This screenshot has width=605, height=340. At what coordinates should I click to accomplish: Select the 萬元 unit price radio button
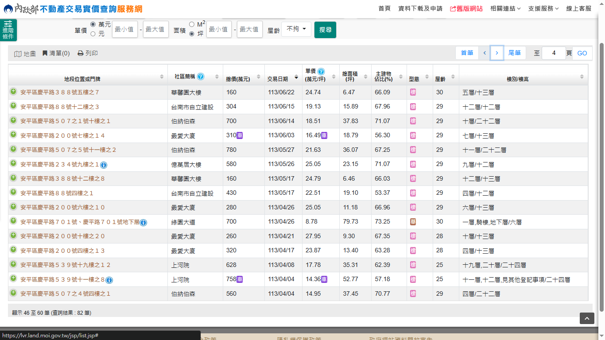click(93, 24)
